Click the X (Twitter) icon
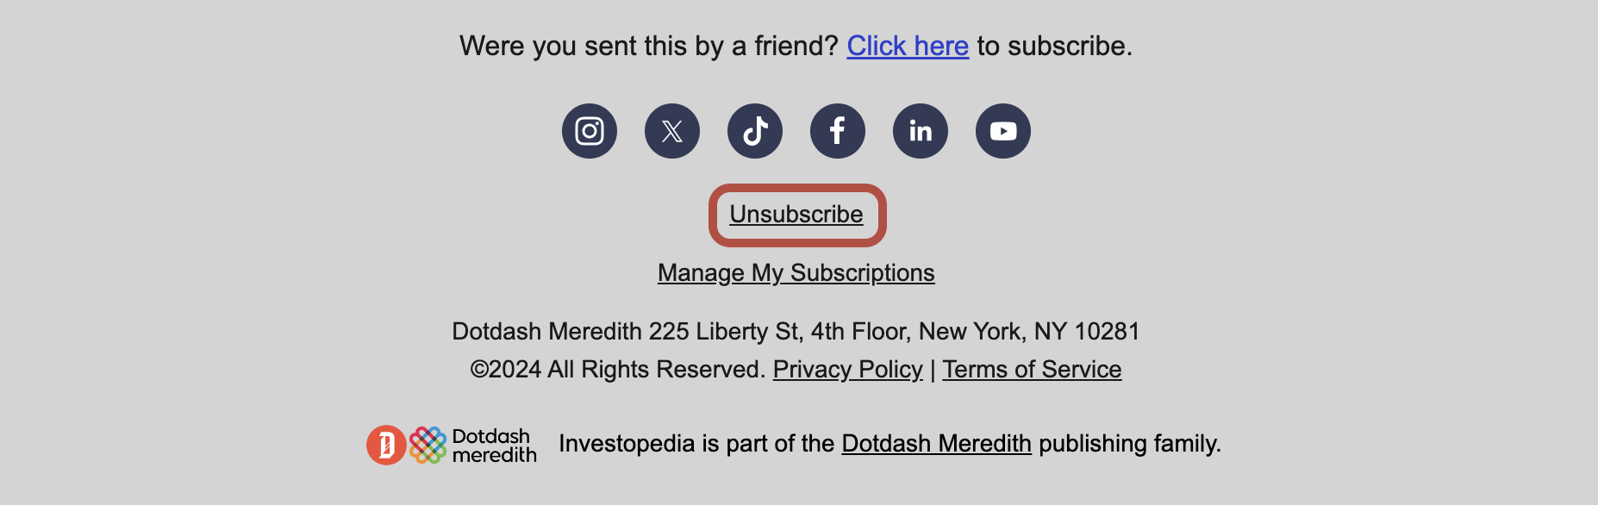The width and height of the screenshot is (1598, 505). tap(672, 131)
